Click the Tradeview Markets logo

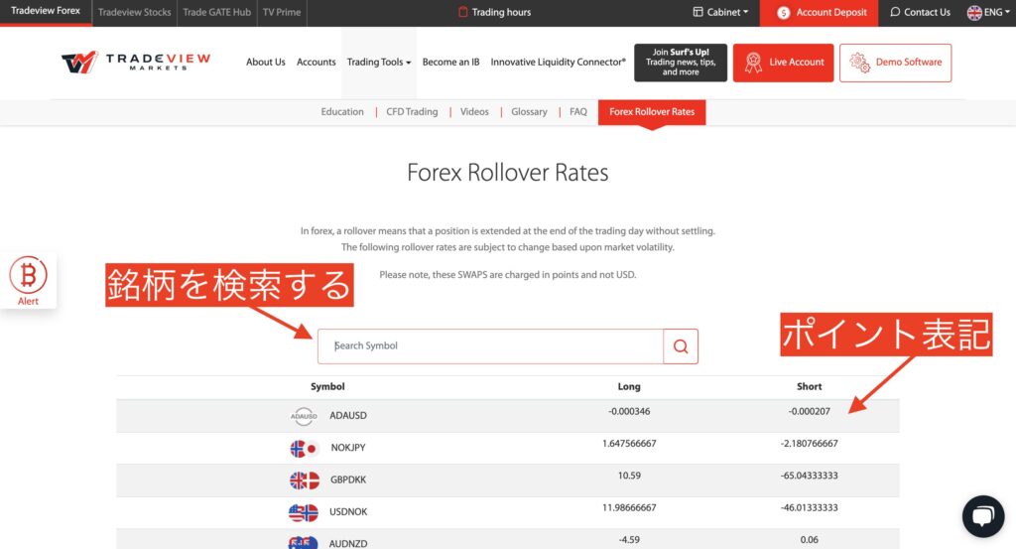click(136, 63)
